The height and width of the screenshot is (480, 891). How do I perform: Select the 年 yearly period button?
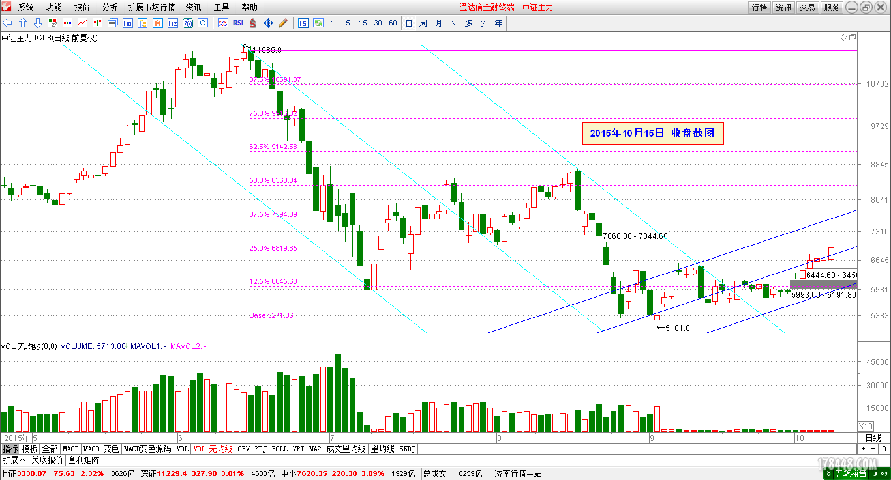(x=499, y=23)
